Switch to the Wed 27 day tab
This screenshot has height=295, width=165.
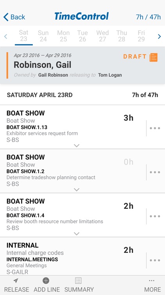(102, 36)
